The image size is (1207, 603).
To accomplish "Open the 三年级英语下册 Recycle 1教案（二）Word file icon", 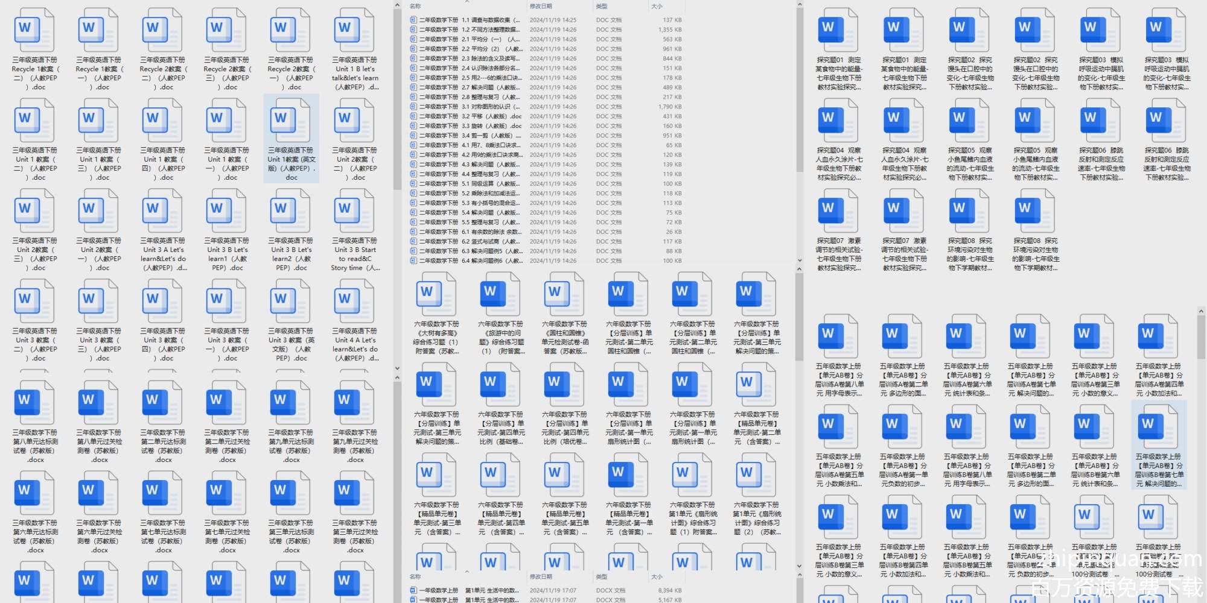I will [x=35, y=30].
